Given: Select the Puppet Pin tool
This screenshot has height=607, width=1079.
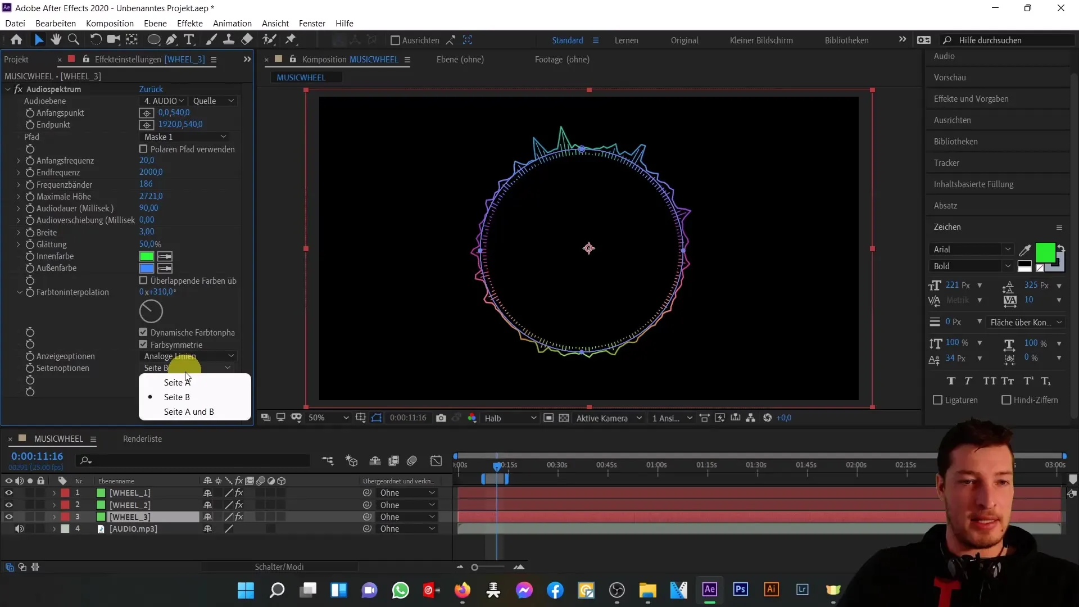Looking at the screenshot, I should pyautogui.click(x=291, y=40).
